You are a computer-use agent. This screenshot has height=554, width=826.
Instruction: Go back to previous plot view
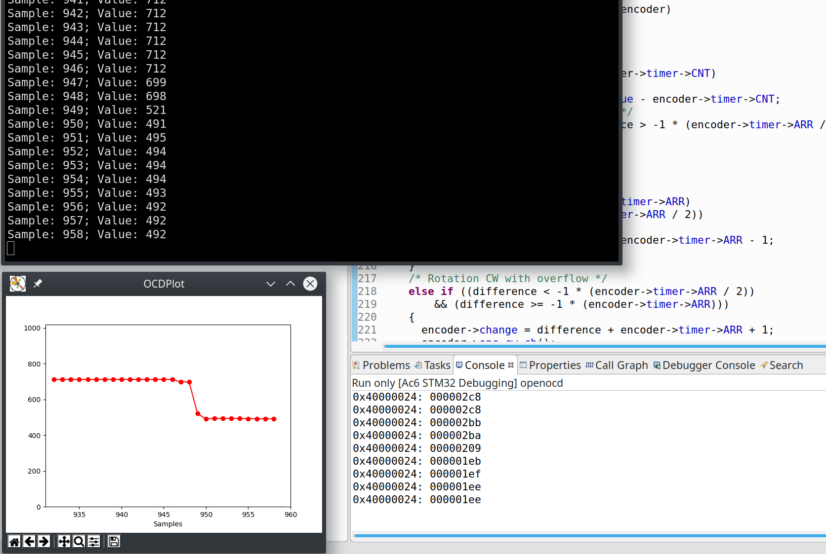pyautogui.click(x=29, y=542)
